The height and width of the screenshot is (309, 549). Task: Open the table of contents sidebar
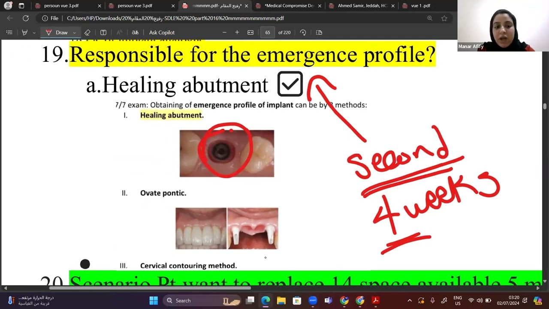[9, 32]
